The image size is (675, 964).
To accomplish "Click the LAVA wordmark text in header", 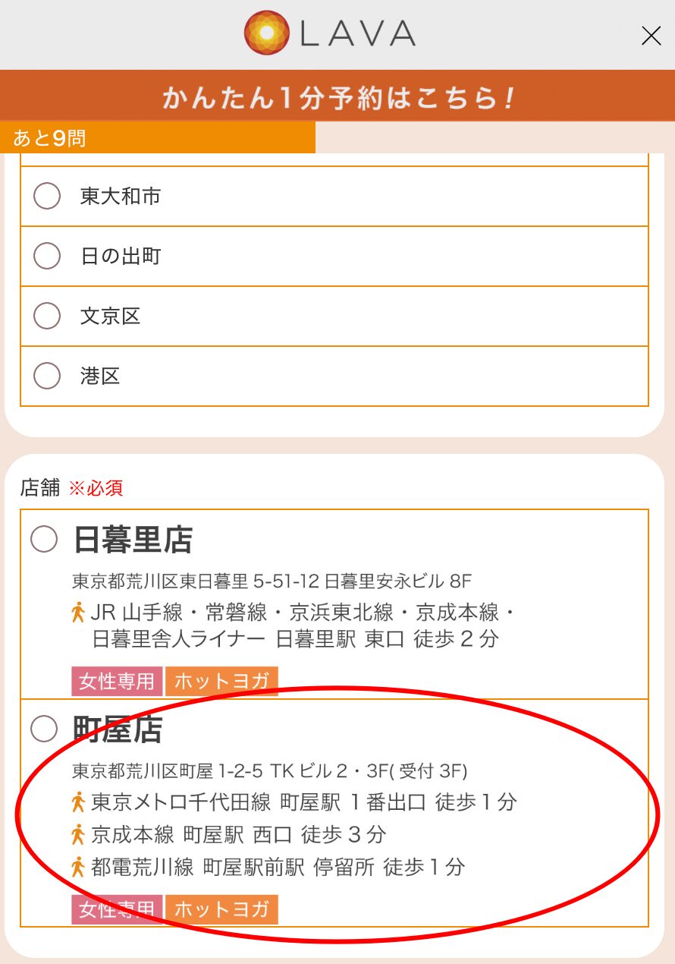I will click(x=358, y=33).
